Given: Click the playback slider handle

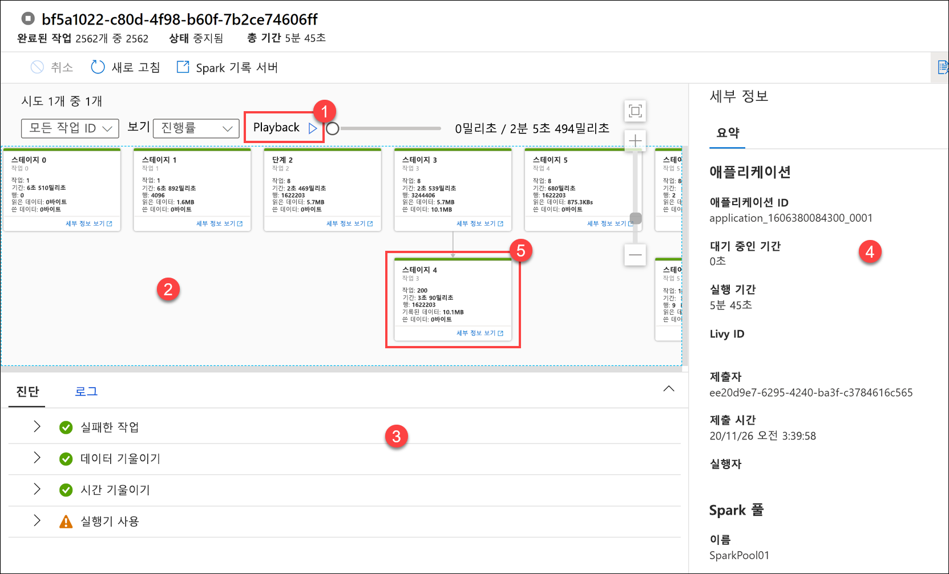Looking at the screenshot, I should coord(333,128).
